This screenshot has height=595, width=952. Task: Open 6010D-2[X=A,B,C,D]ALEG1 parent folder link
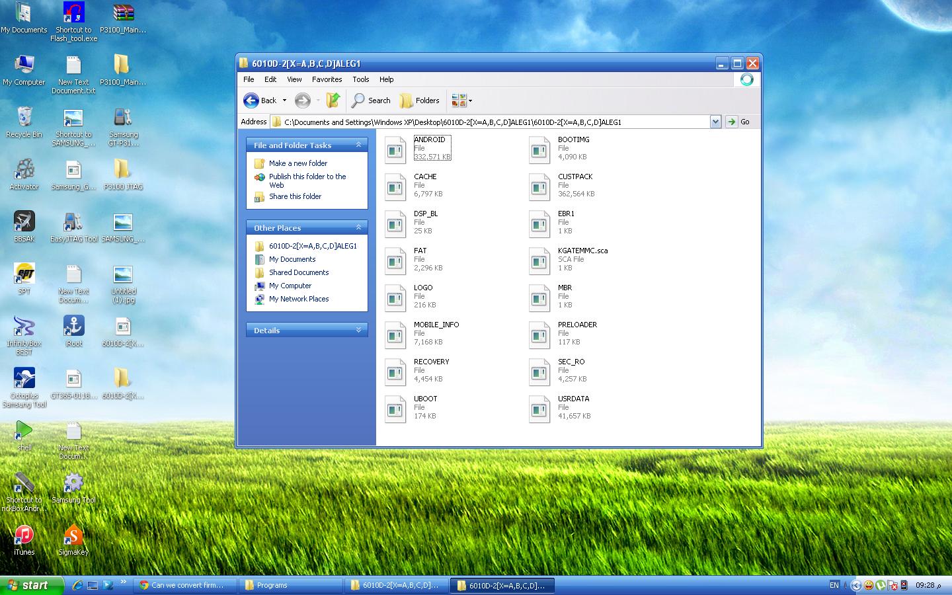coord(313,246)
